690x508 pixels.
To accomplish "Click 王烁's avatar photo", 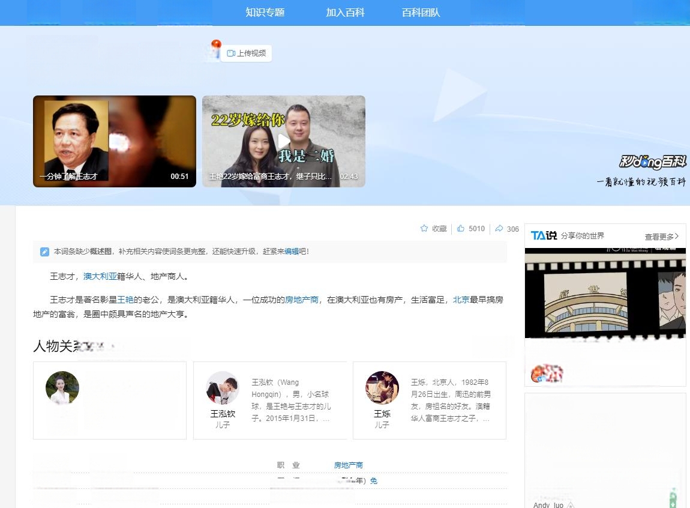I will (382, 388).
